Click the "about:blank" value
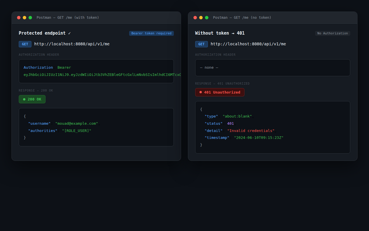Screen dimensions: 369x231 click(237, 116)
